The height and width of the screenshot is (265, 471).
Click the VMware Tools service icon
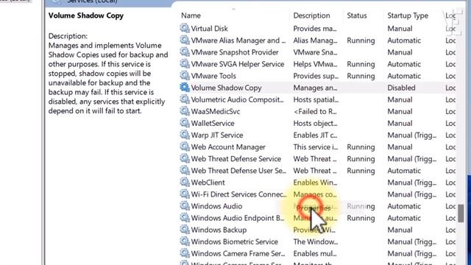(185, 76)
